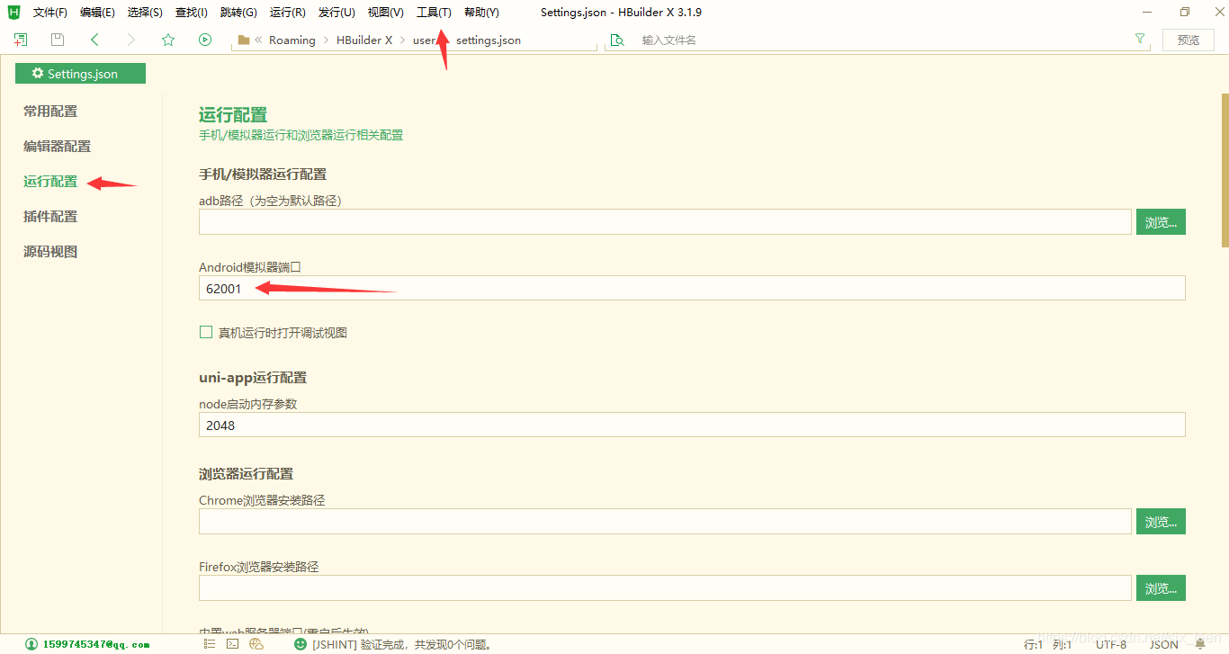Go forward with the right arrow
The height and width of the screenshot is (654, 1229).
[131, 40]
